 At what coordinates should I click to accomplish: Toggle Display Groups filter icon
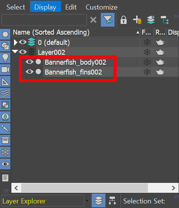coord(5,105)
